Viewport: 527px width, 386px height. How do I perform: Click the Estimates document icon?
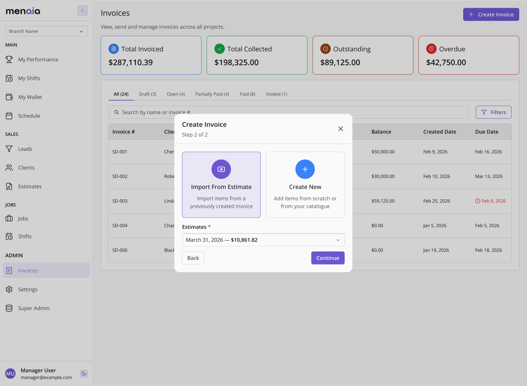(x=9, y=186)
